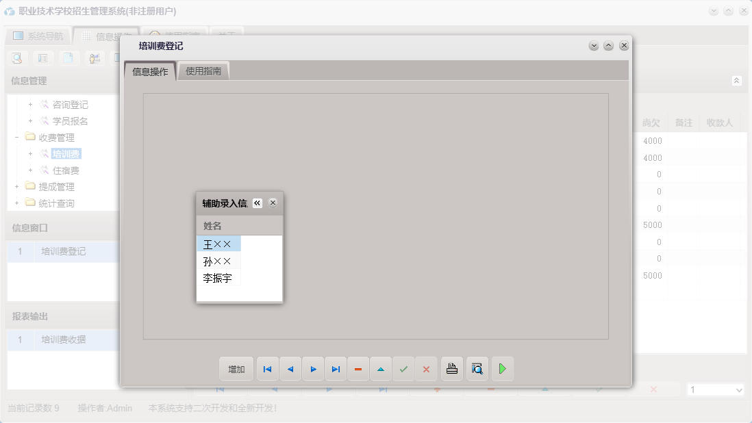Select 咨询登记 in the tree
752x423 pixels.
point(70,105)
